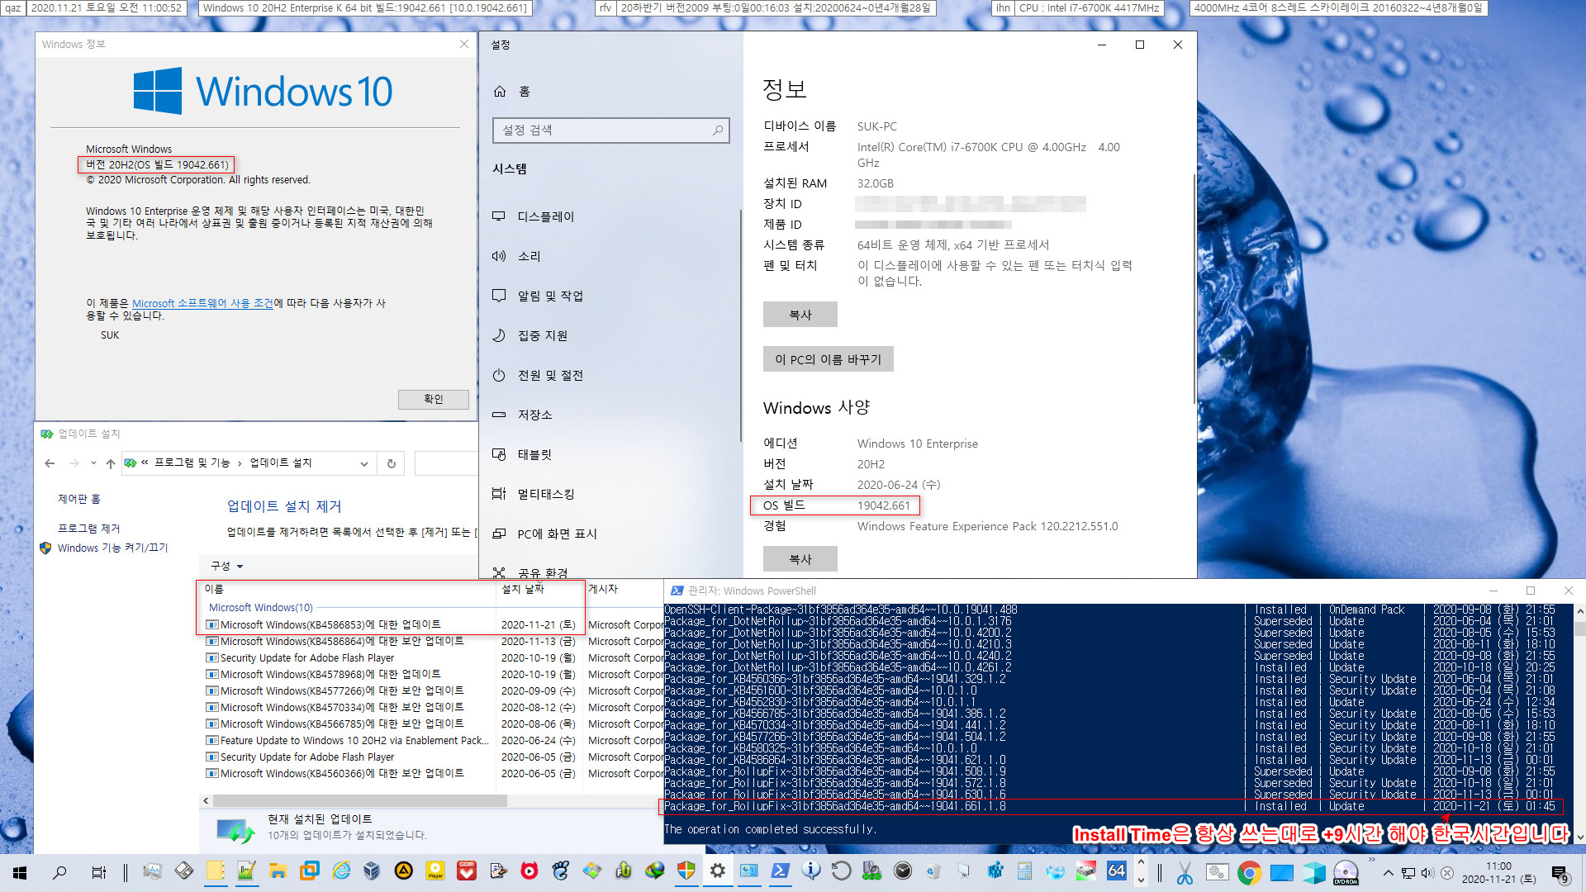Show hidden system tray icons

click(1389, 873)
